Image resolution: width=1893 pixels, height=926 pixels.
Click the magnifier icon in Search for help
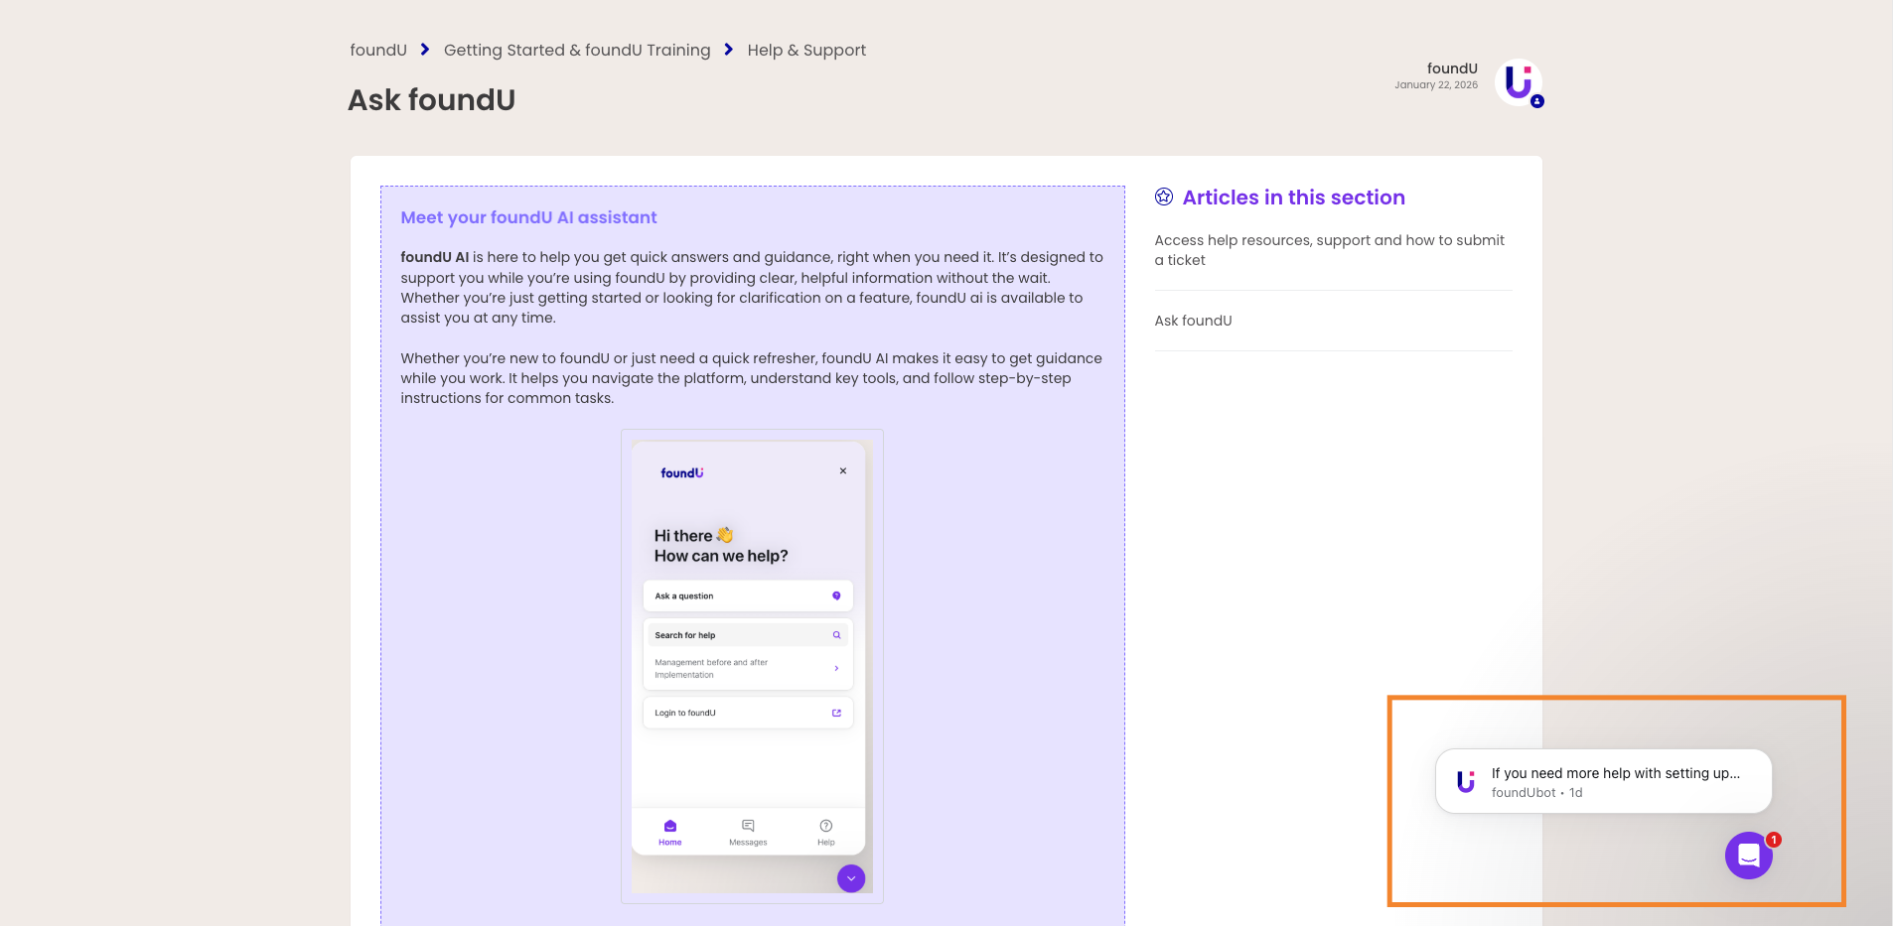[x=836, y=635]
